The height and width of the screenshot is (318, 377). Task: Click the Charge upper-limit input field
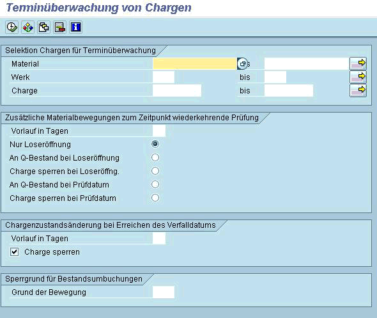(x=289, y=90)
